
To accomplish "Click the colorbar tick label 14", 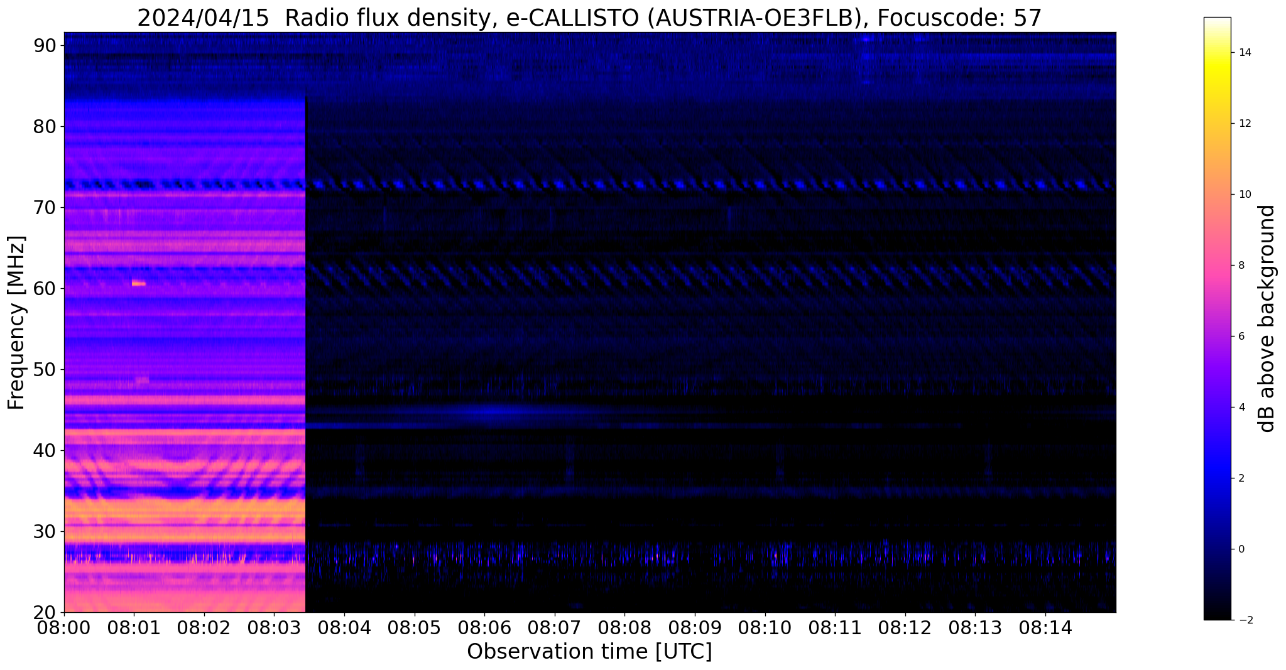I will (1244, 53).
